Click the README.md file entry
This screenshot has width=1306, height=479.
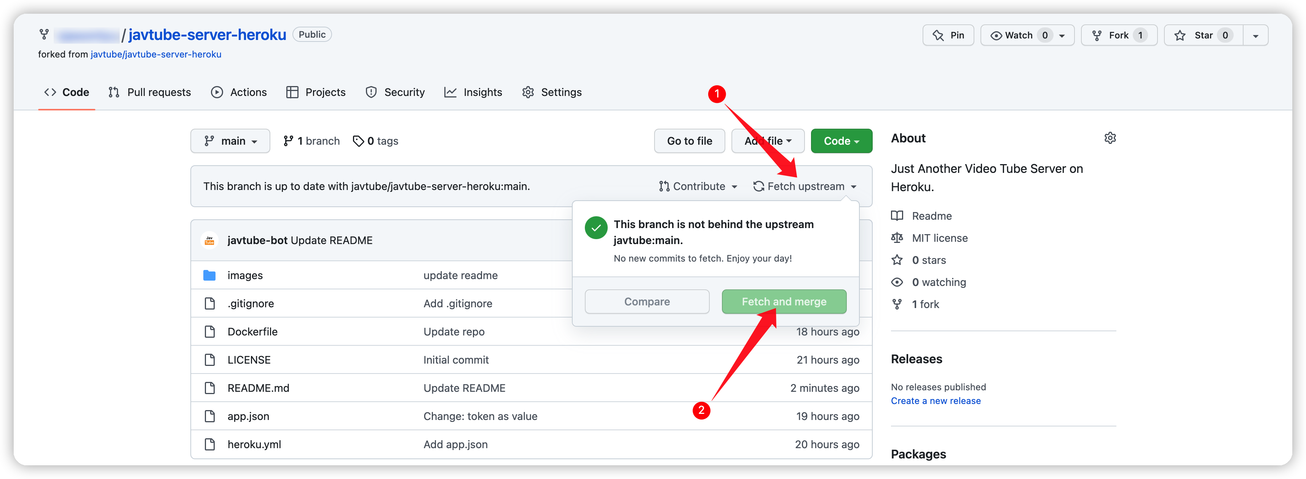point(258,387)
